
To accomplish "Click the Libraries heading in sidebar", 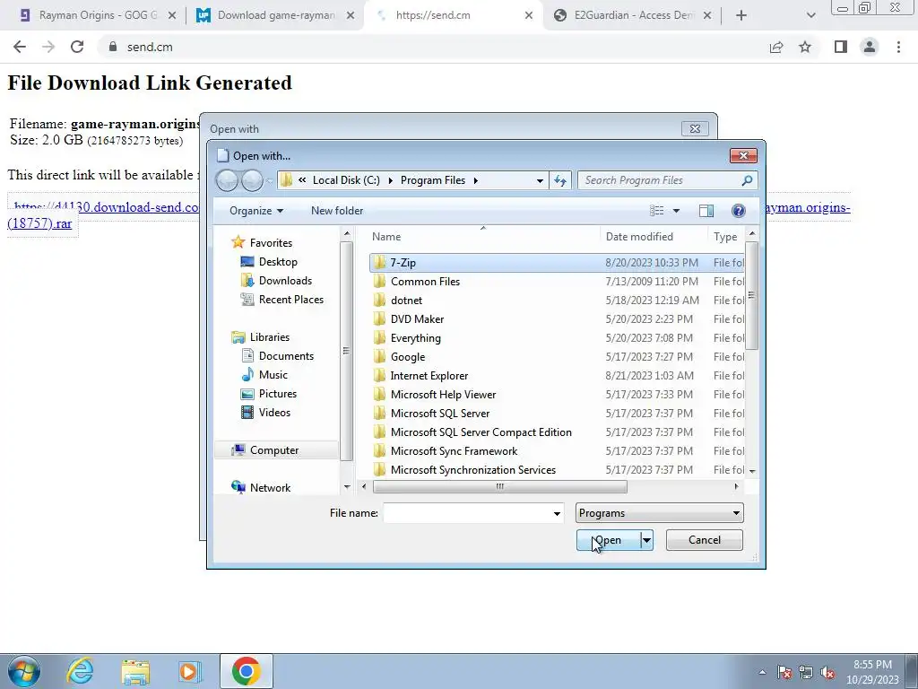I will point(260,337).
